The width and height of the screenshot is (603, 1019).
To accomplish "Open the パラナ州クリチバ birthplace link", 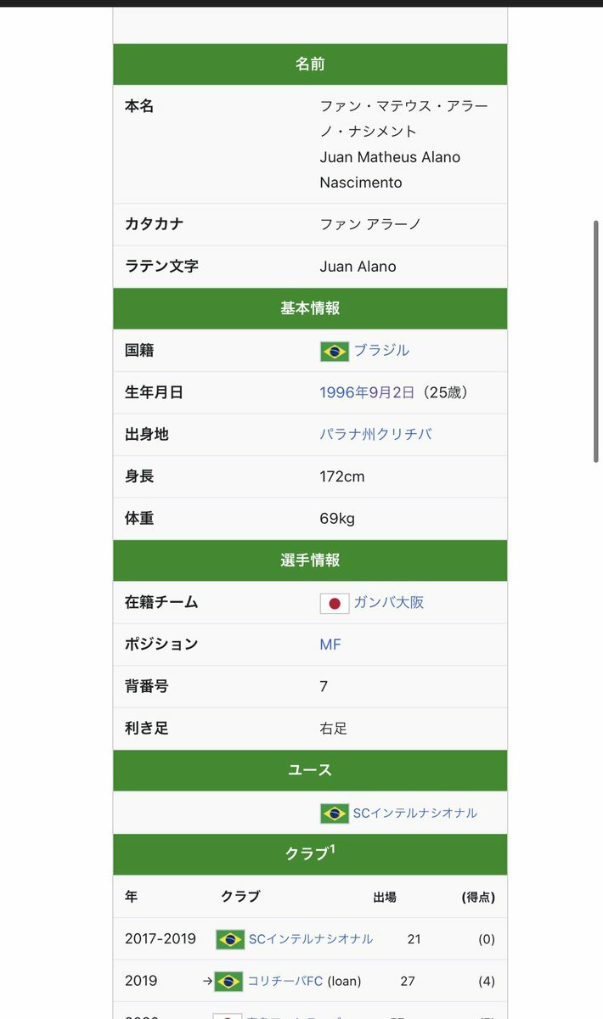I will click(375, 434).
